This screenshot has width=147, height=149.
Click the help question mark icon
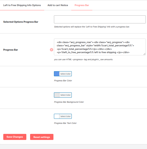click(x=51, y=50)
